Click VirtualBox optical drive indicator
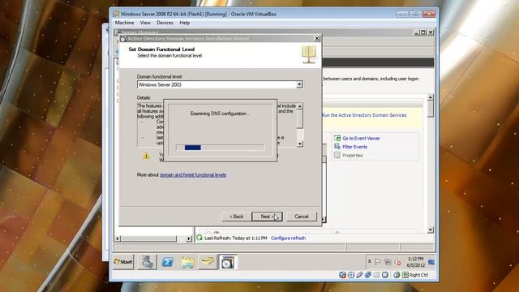The image size is (519, 292). (x=351, y=275)
